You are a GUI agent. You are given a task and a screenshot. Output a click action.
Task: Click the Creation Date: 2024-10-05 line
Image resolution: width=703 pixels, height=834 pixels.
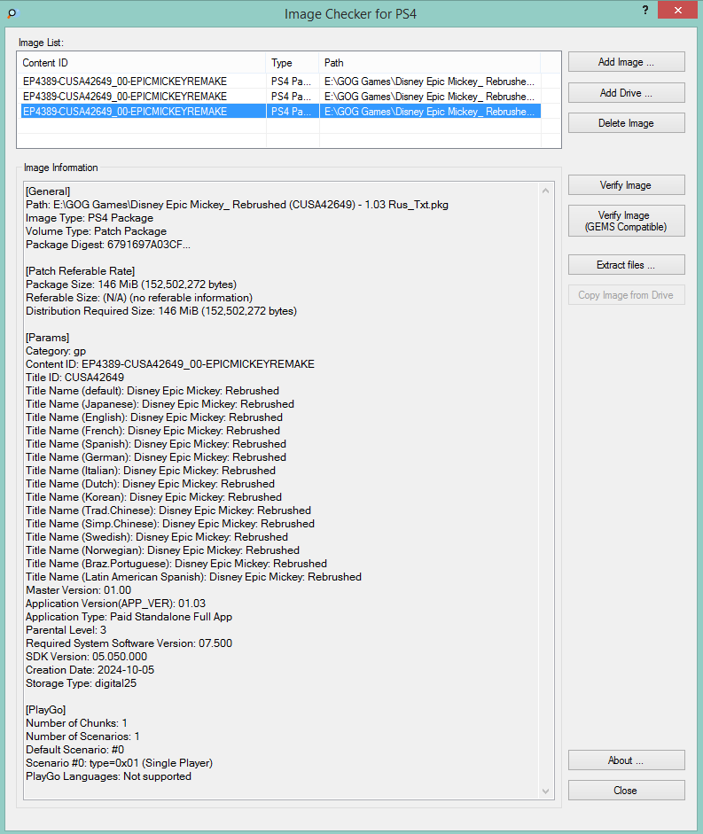coord(90,670)
